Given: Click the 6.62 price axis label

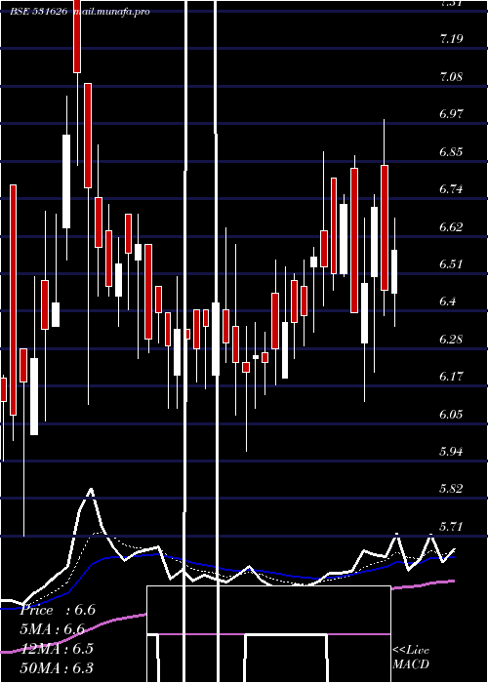Looking at the screenshot, I should [451, 227].
